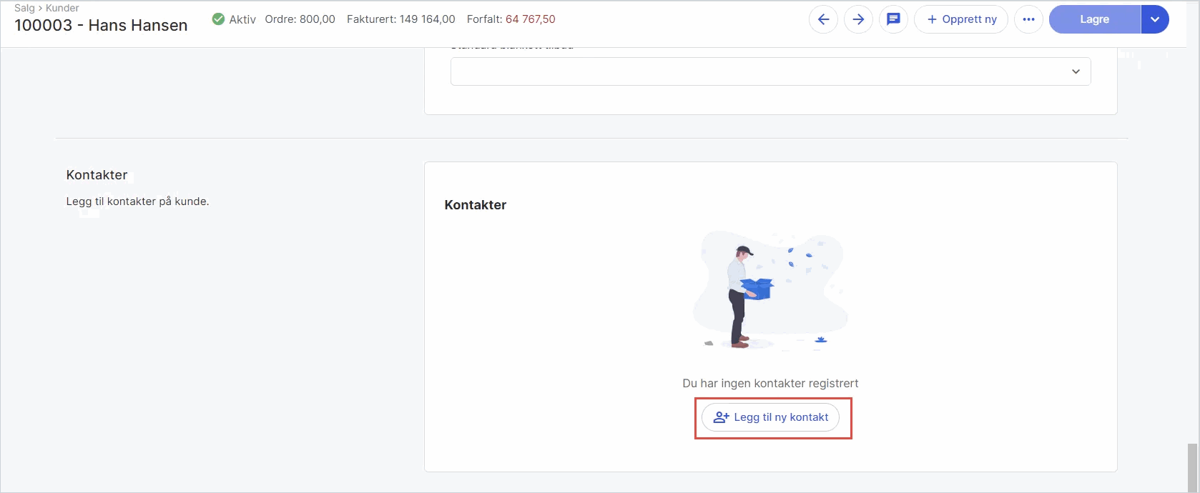This screenshot has height=493, width=1200.
Task: Open the three-dots more options menu
Action: click(x=1028, y=19)
